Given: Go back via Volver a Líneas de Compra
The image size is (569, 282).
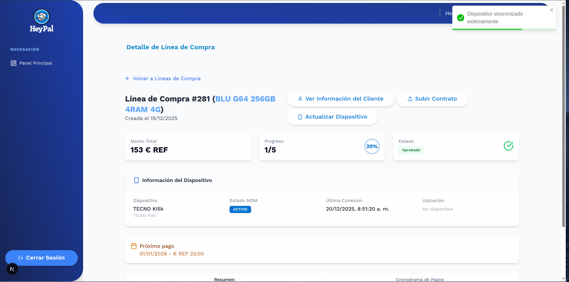Looking at the screenshot, I should pyautogui.click(x=166, y=78).
